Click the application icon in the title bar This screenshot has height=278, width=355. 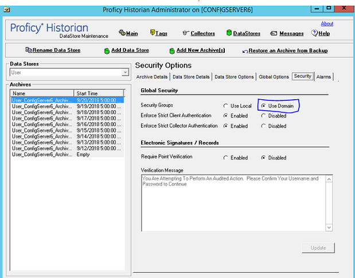[6, 10]
